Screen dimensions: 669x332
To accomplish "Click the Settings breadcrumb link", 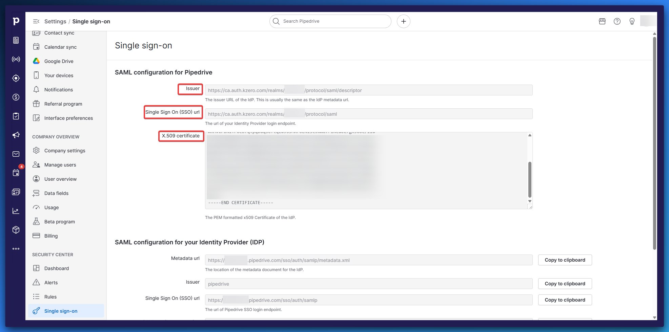I will tap(55, 21).
